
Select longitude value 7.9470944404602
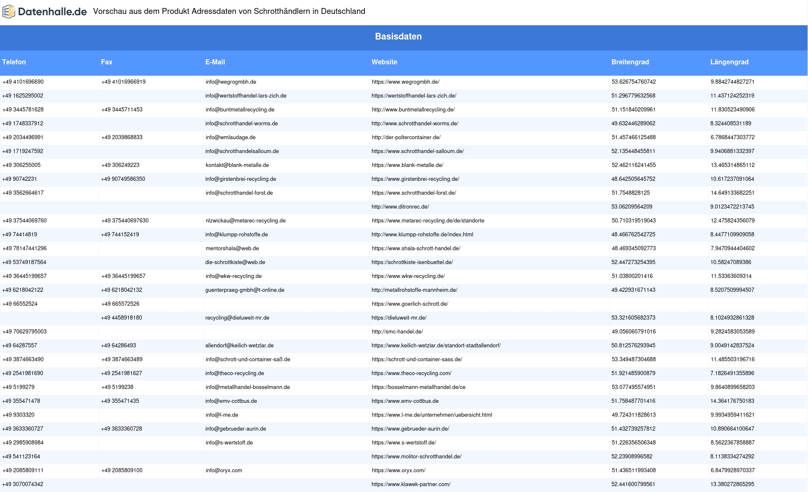tap(733, 249)
